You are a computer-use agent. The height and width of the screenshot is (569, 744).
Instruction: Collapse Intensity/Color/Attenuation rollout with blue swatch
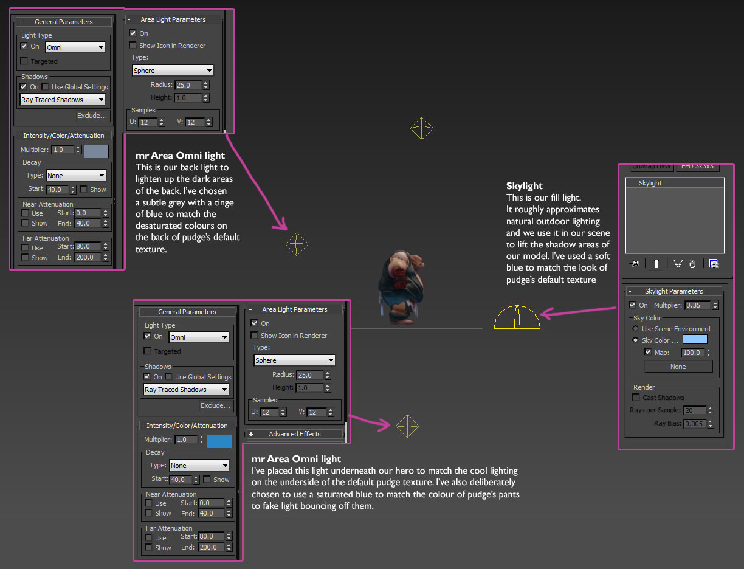tap(187, 426)
